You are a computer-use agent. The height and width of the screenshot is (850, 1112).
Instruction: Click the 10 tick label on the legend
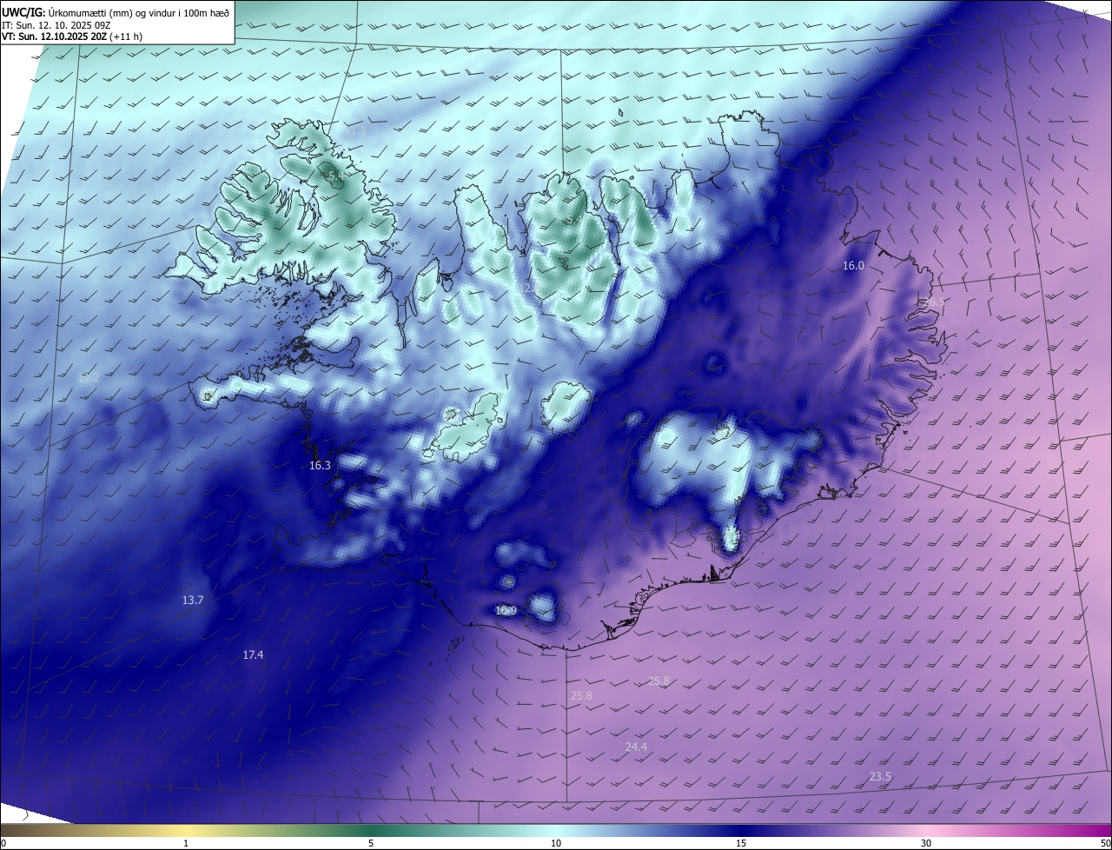pos(556,843)
